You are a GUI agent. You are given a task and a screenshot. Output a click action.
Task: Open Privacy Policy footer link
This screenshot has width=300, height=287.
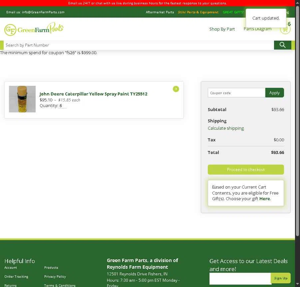point(55,276)
